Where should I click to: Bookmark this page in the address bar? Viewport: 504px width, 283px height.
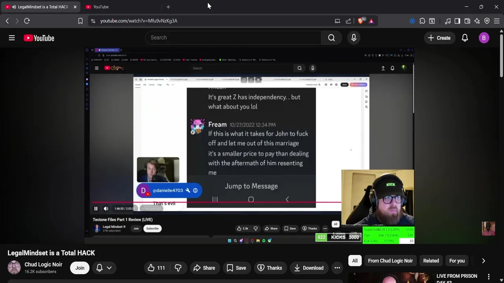tap(80, 21)
